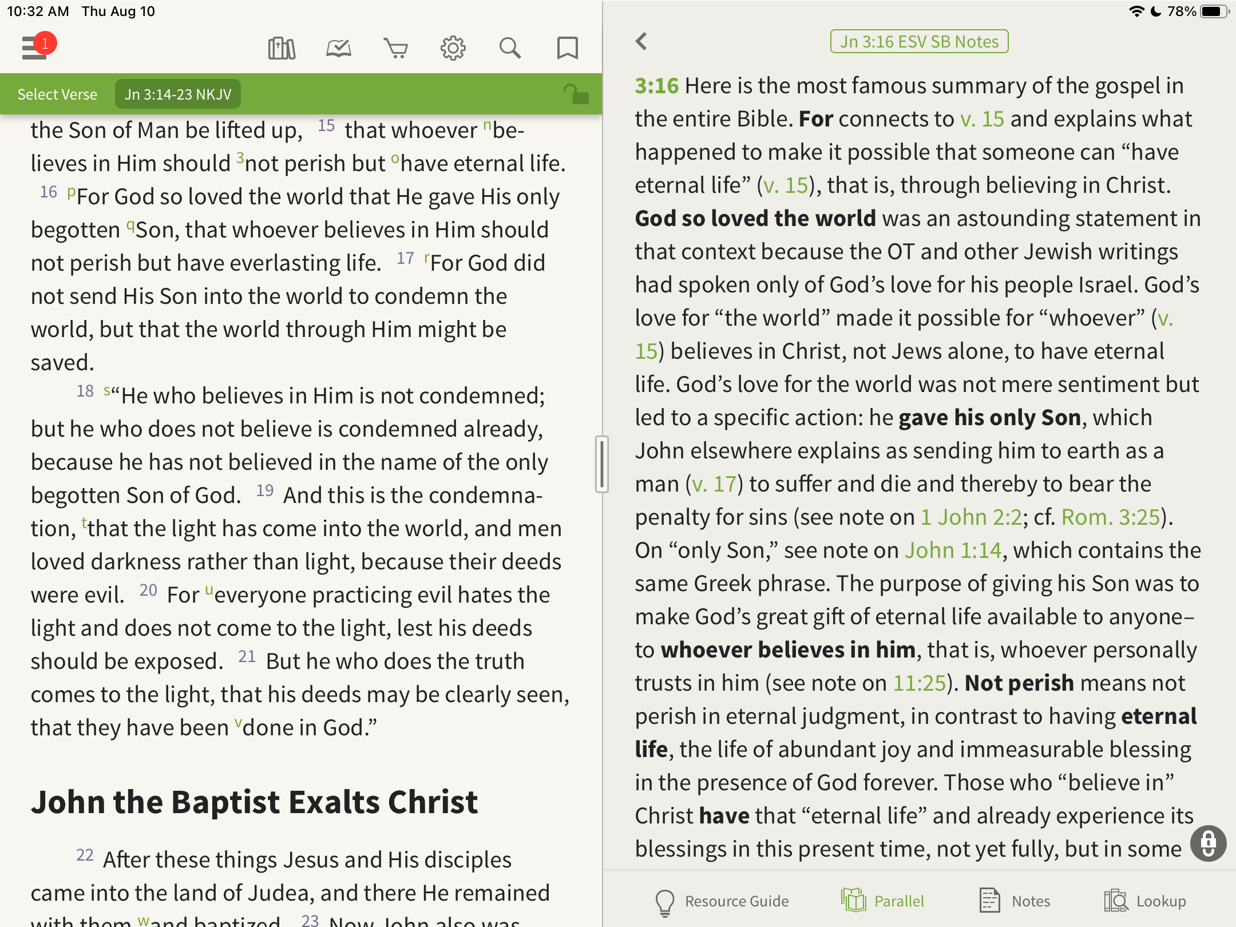This screenshot has width=1236, height=927.
Task: Select verse number 19
Action: tap(265, 490)
